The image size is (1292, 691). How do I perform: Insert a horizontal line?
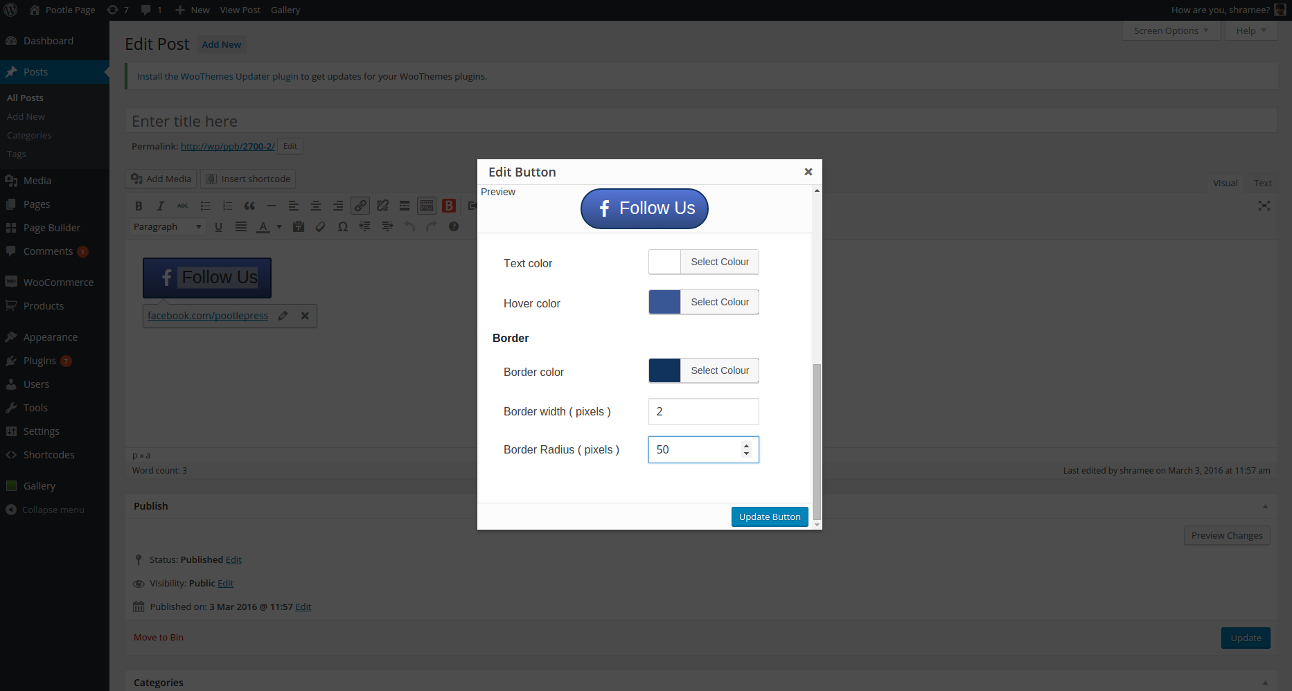[272, 206]
